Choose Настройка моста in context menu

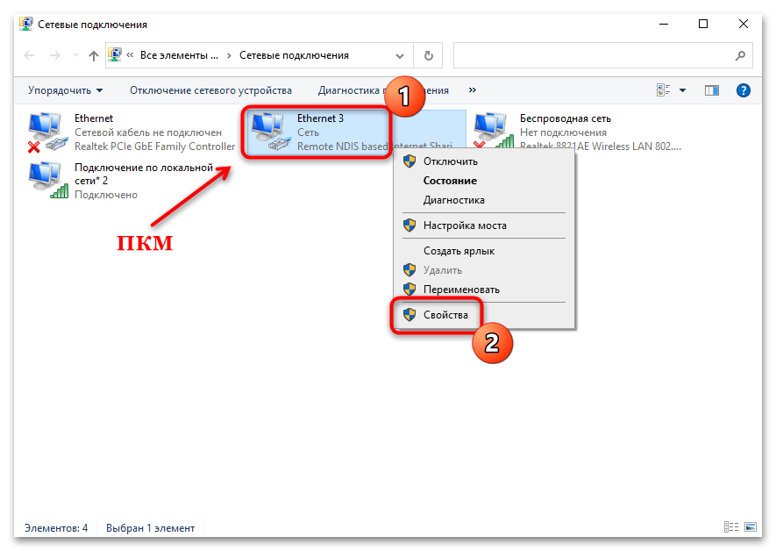tap(485, 225)
